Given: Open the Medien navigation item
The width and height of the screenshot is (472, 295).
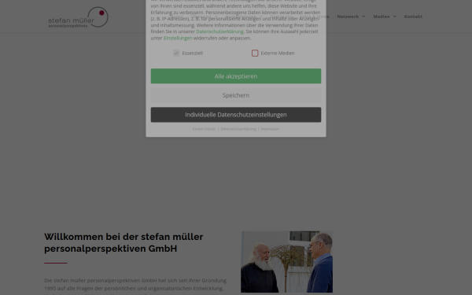Looking at the screenshot, I should (382, 17).
